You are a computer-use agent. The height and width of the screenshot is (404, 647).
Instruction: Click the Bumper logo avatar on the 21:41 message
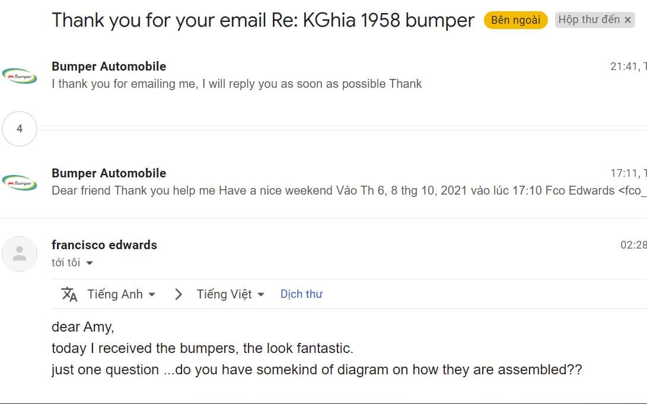20,76
